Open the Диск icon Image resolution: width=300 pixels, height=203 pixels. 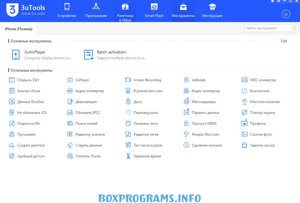point(128,102)
